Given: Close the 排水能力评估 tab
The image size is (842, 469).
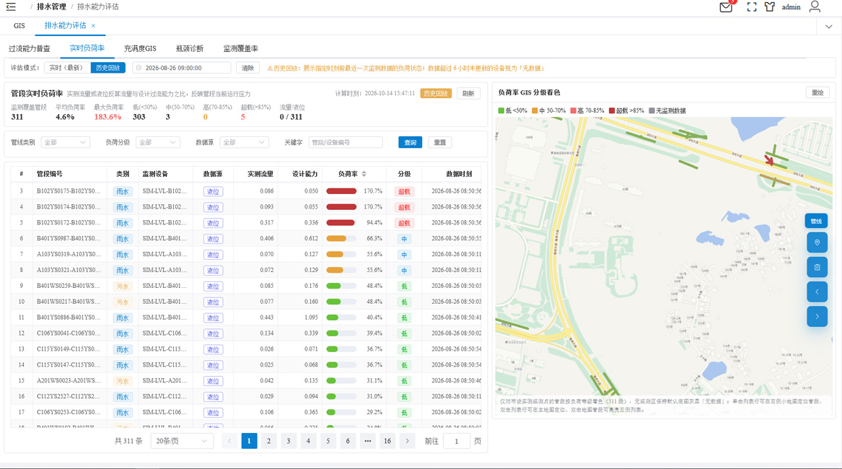Looking at the screenshot, I should click(94, 26).
